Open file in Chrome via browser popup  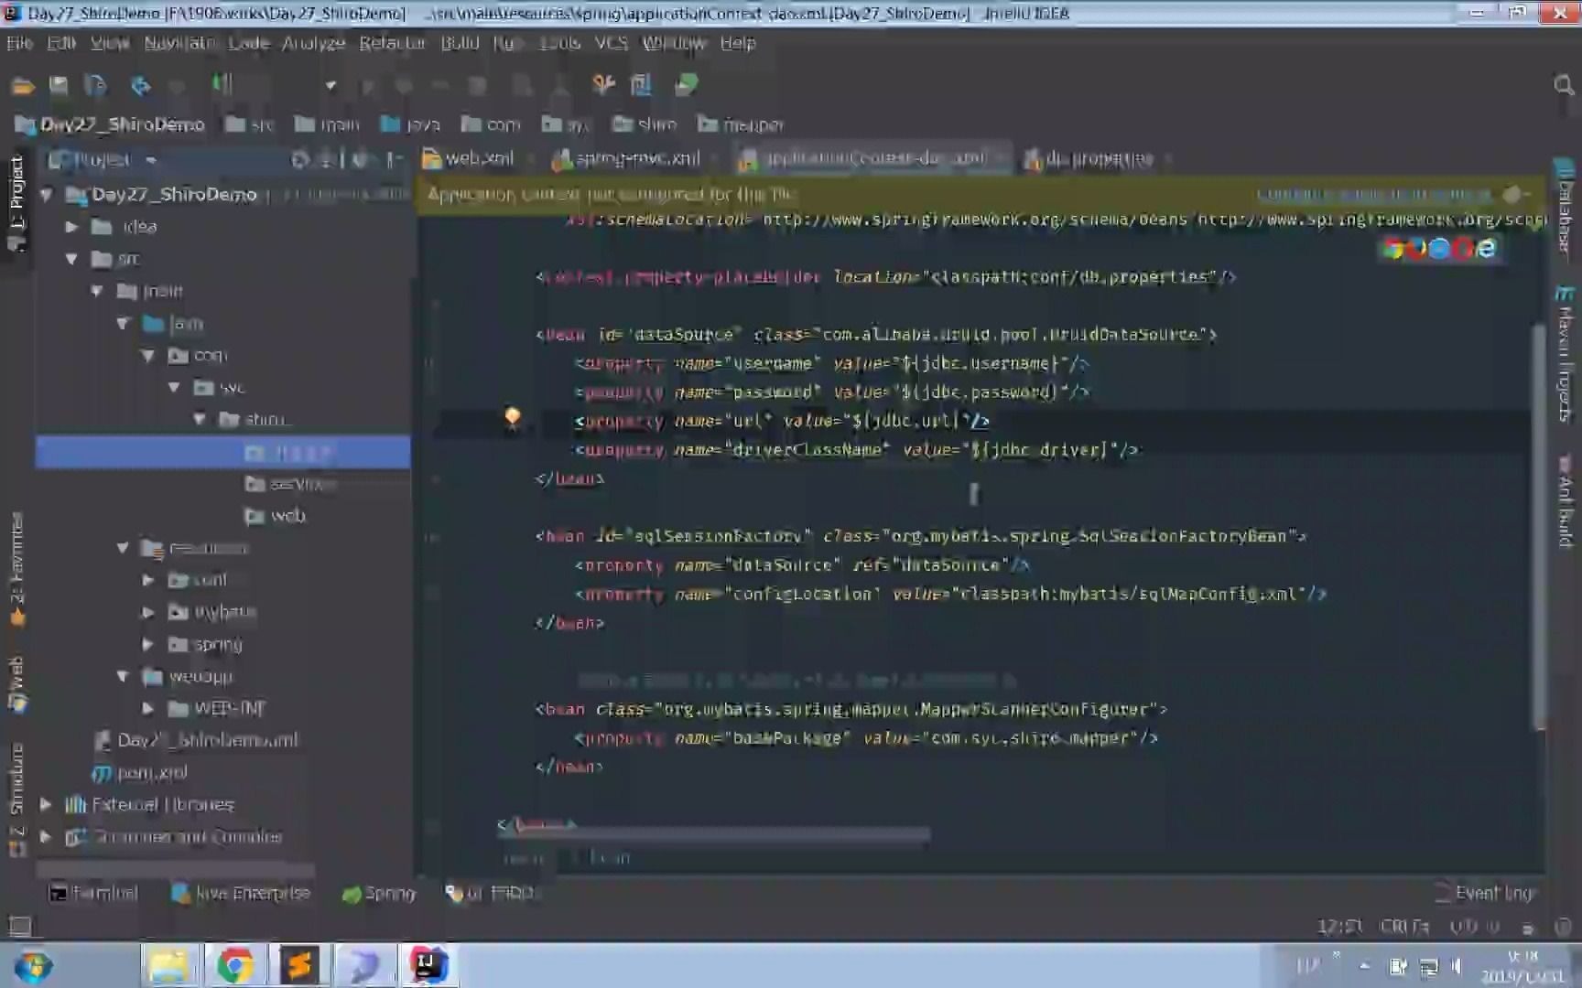pyautogui.click(x=1392, y=248)
